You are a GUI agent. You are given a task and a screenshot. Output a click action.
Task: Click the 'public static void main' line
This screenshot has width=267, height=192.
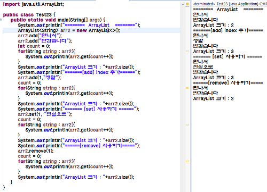(x=58, y=20)
